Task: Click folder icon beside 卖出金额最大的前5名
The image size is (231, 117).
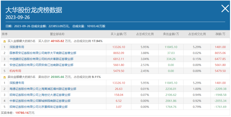Action: (5, 77)
